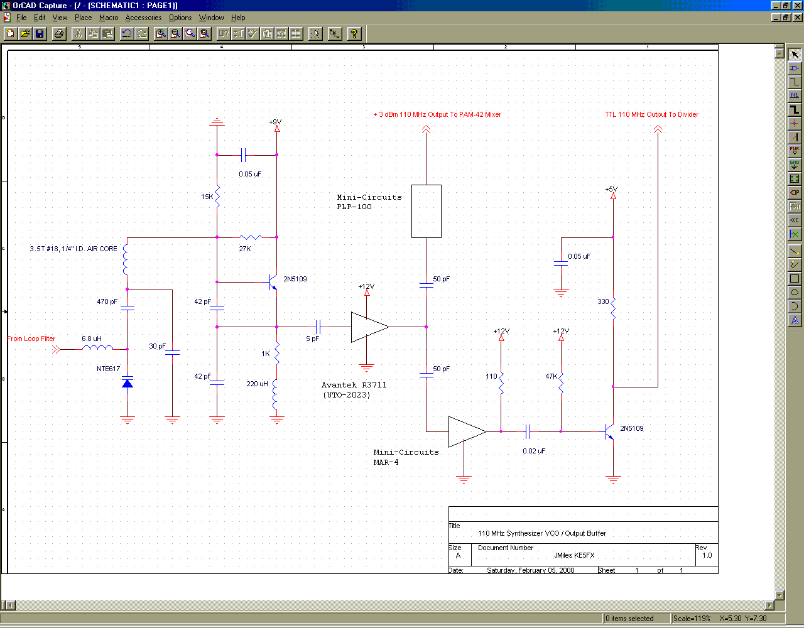Select the Place No Connect tool
Image resolution: width=804 pixels, height=628 pixels.
point(795,234)
